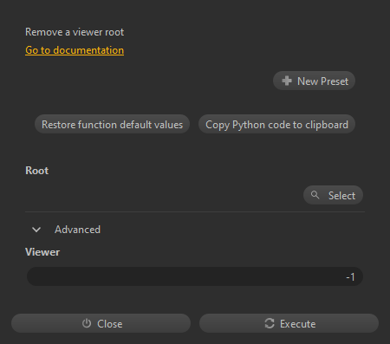Restore function default values
The height and width of the screenshot is (344, 390).
pyautogui.click(x=112, y=124)
